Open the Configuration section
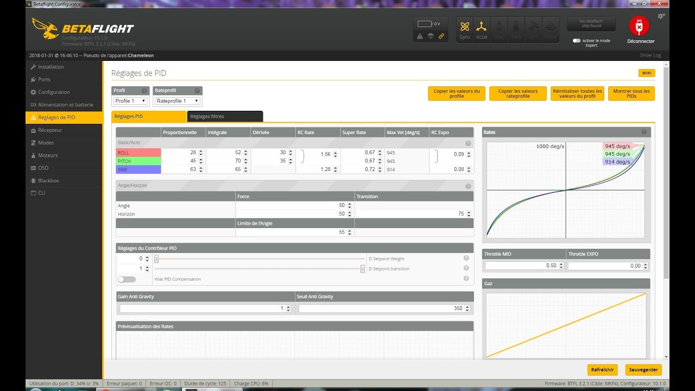Screen dimensions: 695x391 [x=64, y=92]
